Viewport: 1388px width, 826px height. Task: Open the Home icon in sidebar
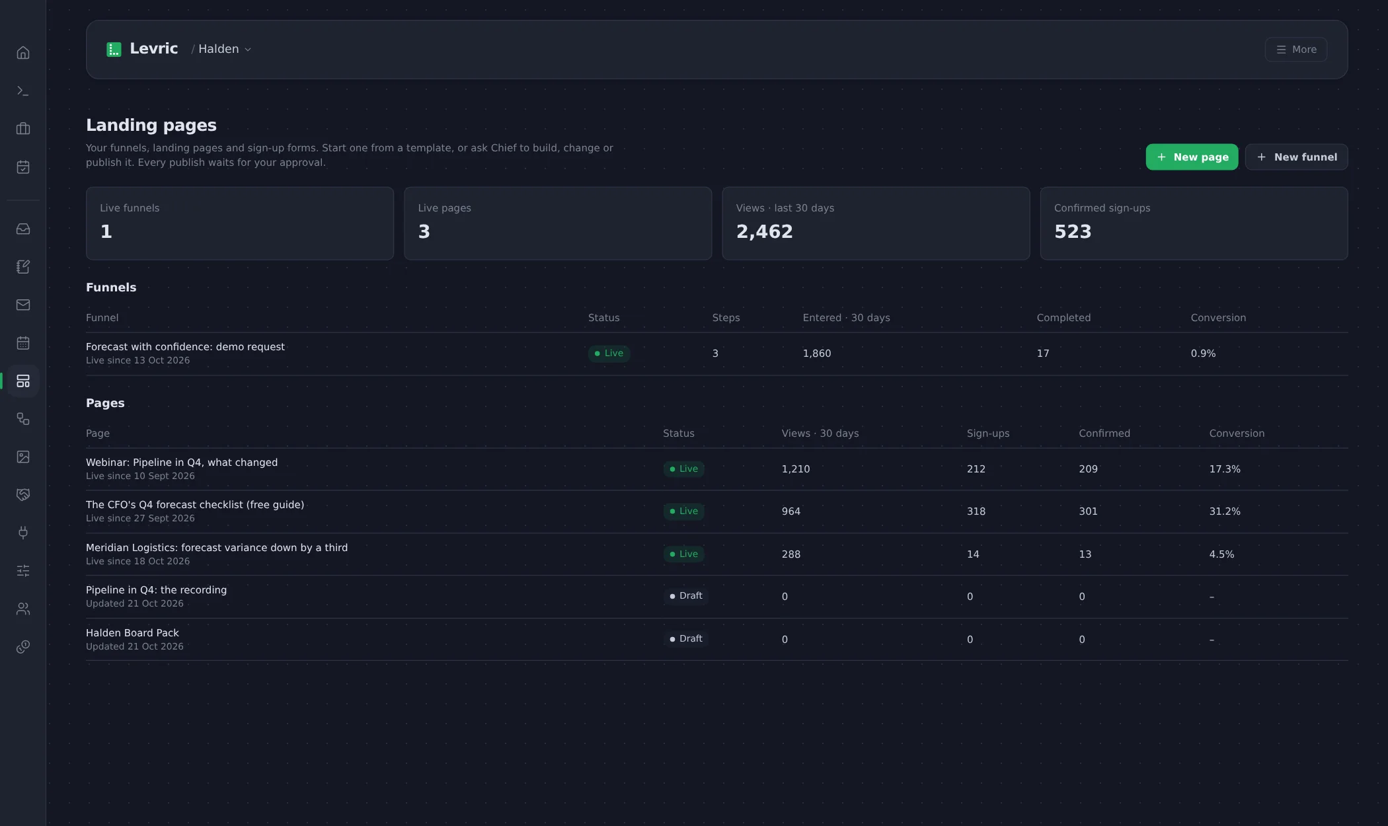point(23,53)
